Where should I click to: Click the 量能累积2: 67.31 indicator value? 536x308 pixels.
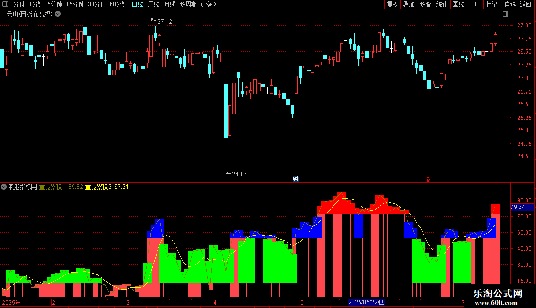pos(107,187)
